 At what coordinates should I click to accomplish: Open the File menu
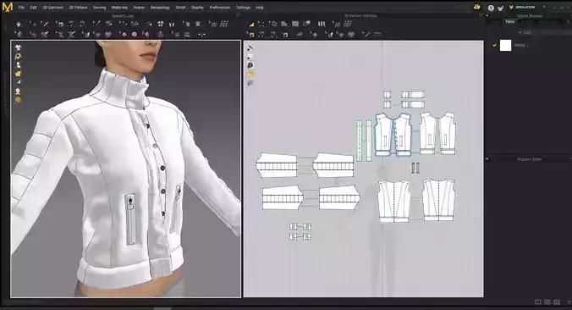click(21, 8)
